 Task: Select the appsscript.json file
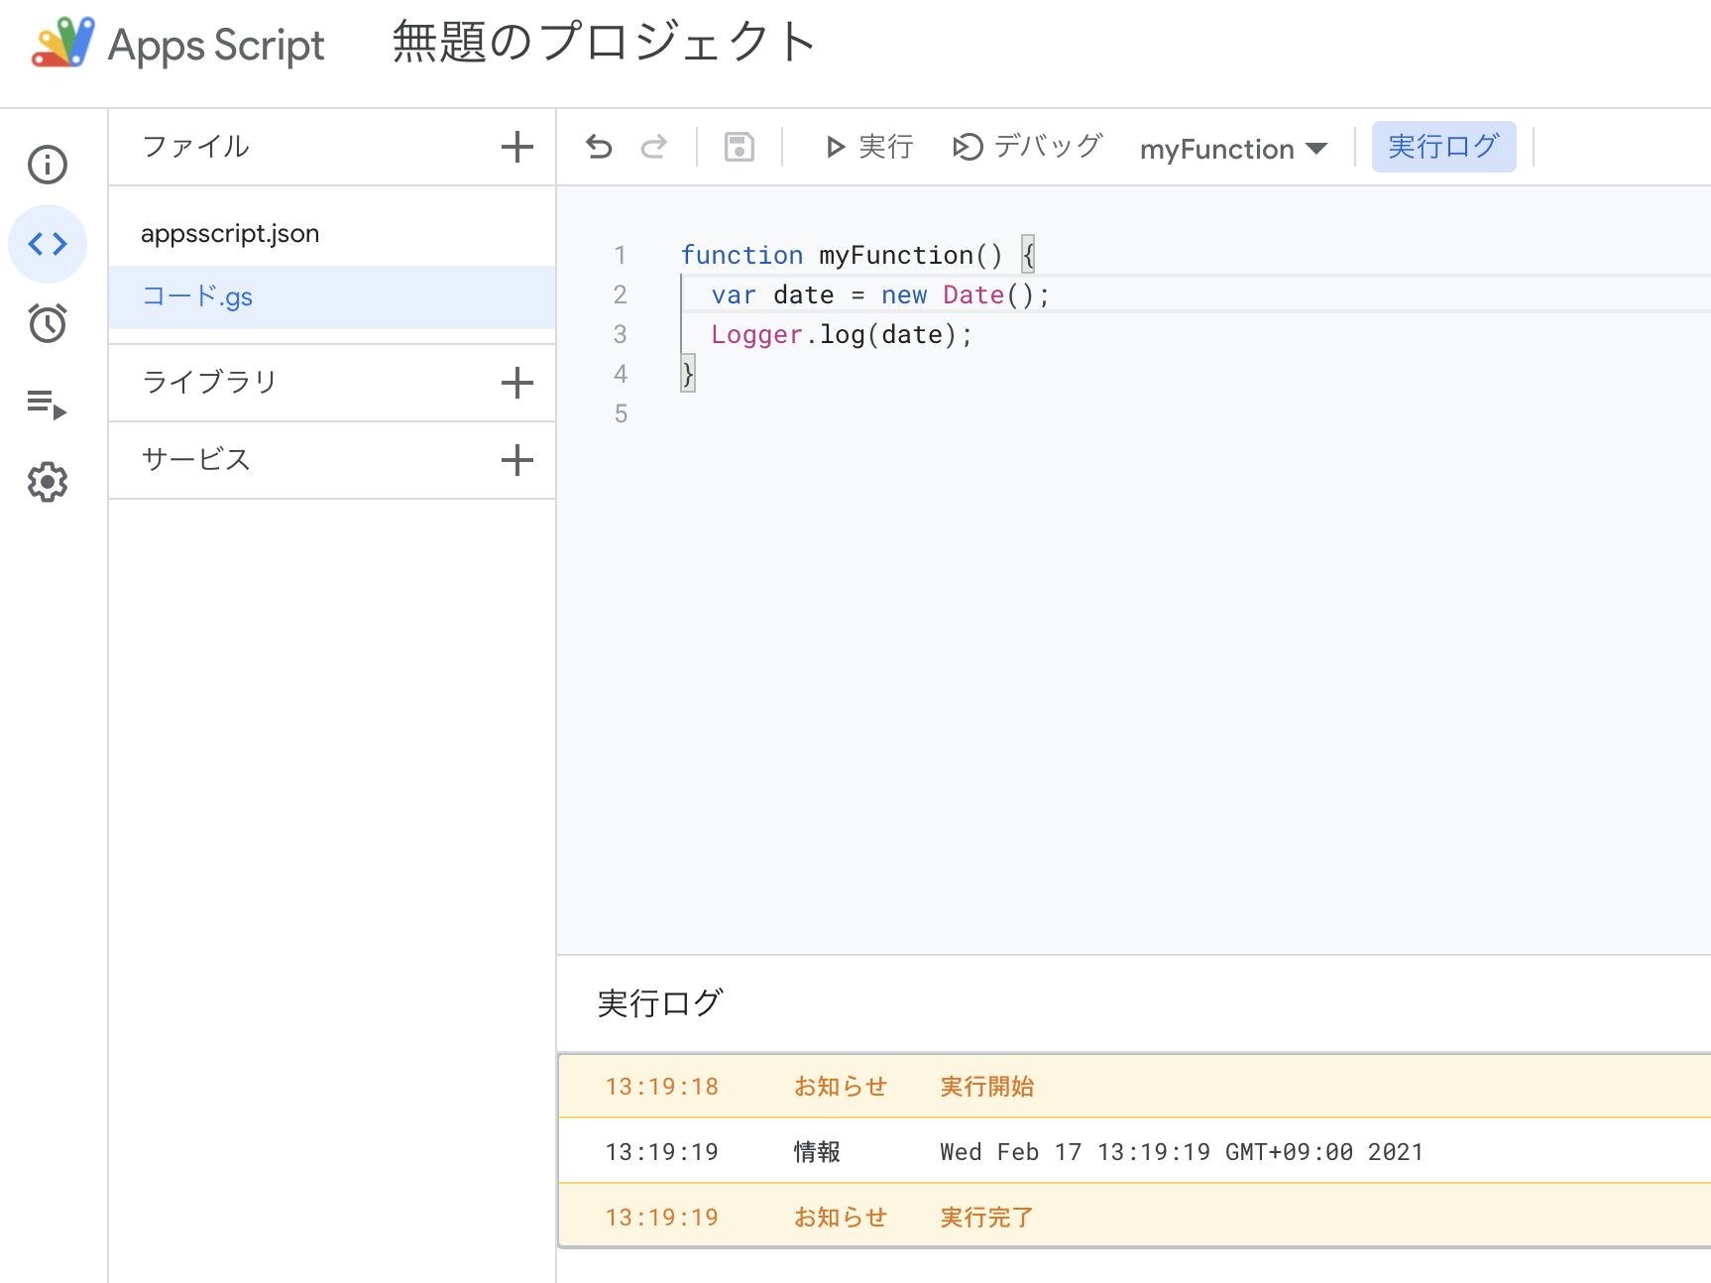click(x=230, y=234)
